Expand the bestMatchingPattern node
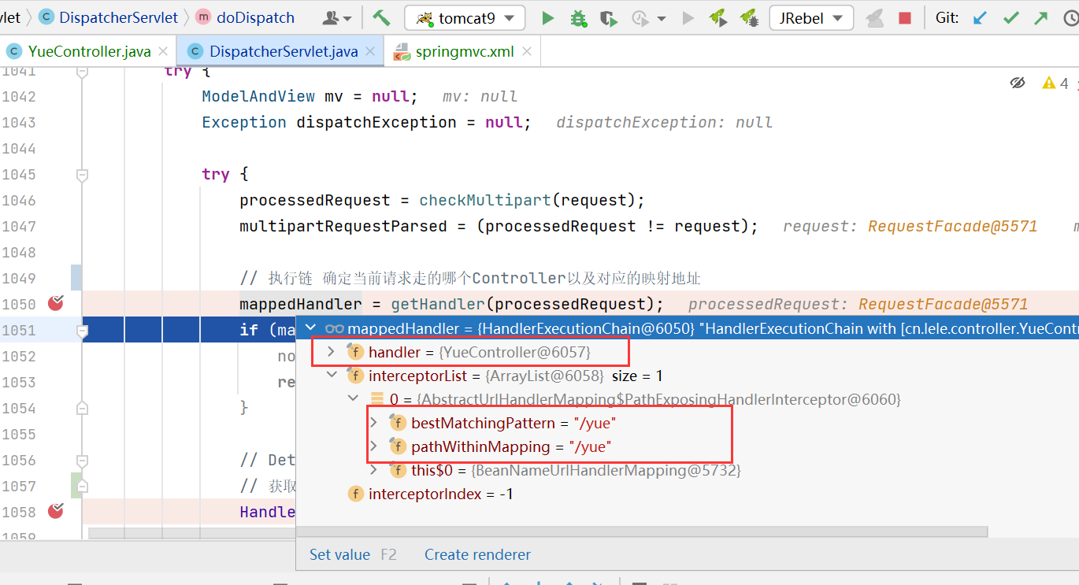Image resolution: width=1079 pixels, height=585 pixels. click(374, 423)
